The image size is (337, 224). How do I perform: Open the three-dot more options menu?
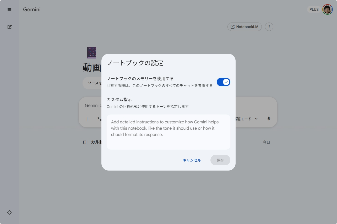(269, 27)
